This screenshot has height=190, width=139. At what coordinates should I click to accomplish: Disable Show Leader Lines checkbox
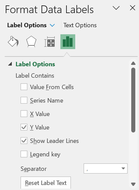(x=24, y=141)
